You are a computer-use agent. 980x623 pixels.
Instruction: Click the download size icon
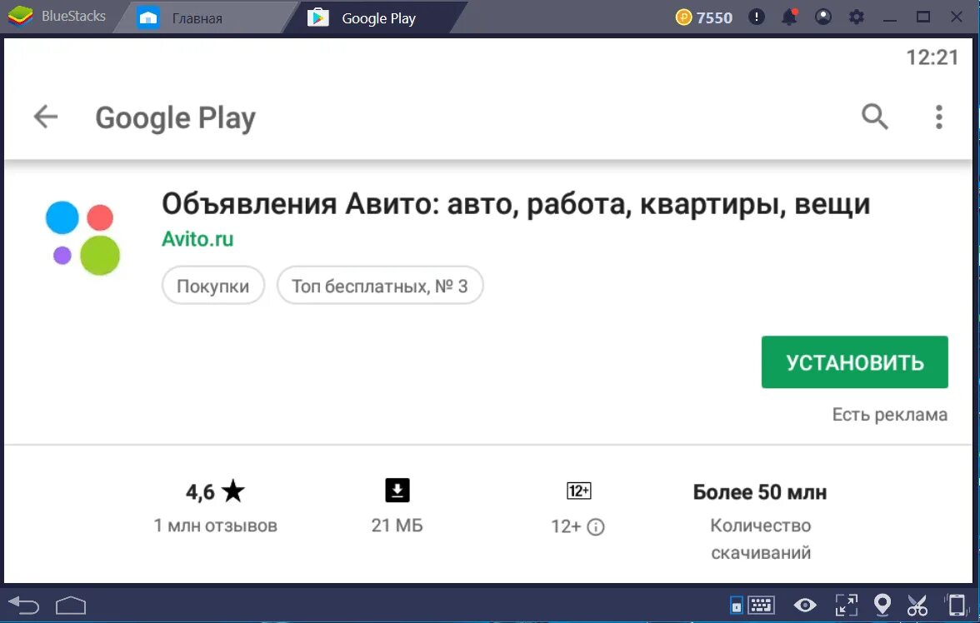[397, 491]
